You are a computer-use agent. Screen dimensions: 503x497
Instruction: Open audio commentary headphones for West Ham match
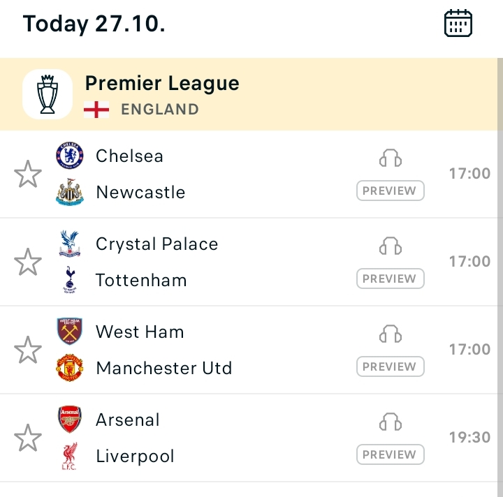point(390,334)
